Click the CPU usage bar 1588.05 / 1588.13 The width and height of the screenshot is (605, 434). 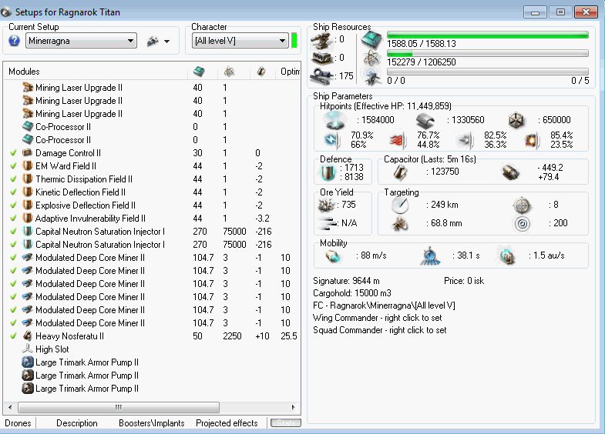coord(488,35)
